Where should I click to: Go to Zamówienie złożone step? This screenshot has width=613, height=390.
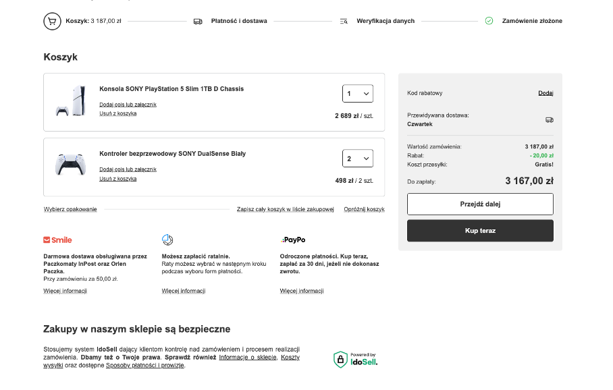(532, 21)
